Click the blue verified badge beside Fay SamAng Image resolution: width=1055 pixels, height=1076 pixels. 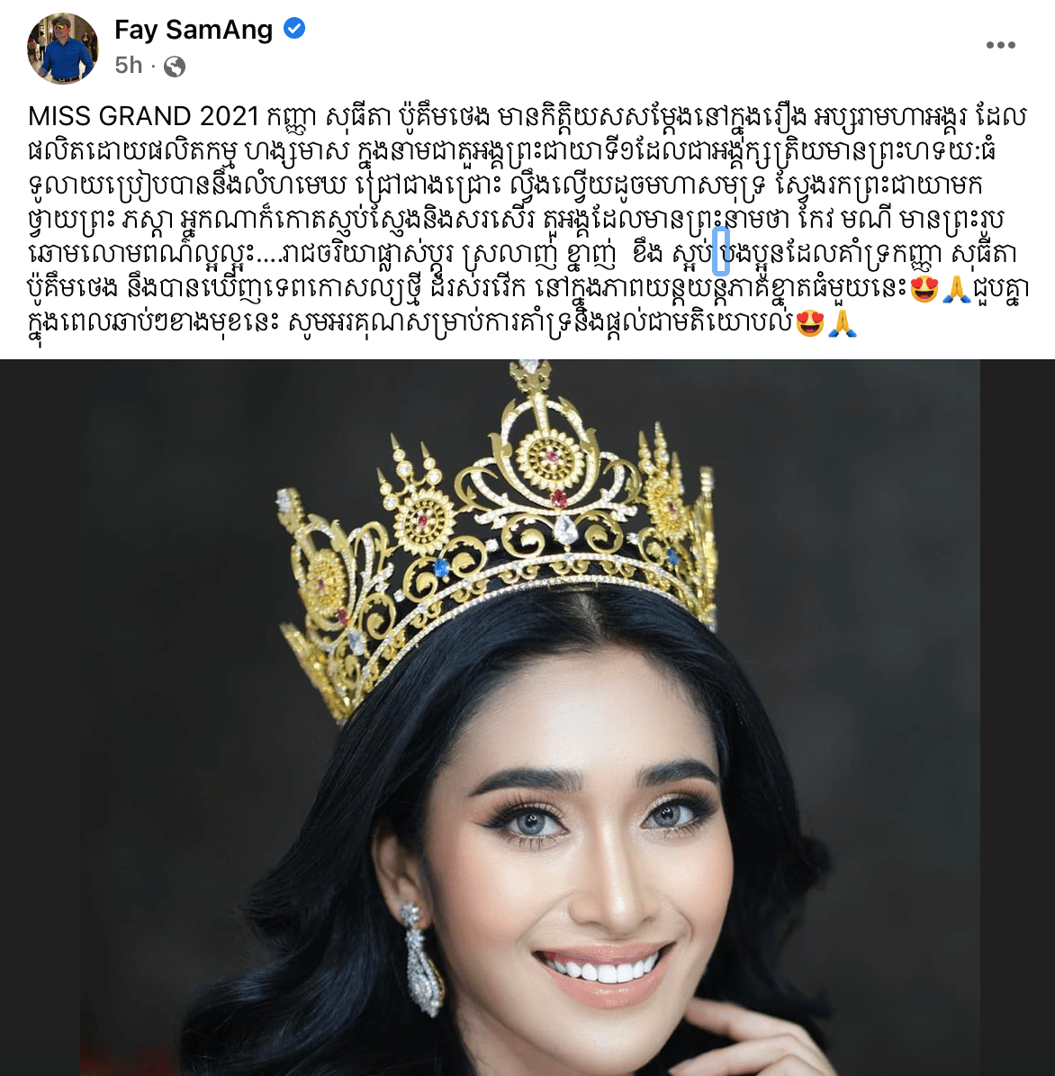click(x=294, y=29)
